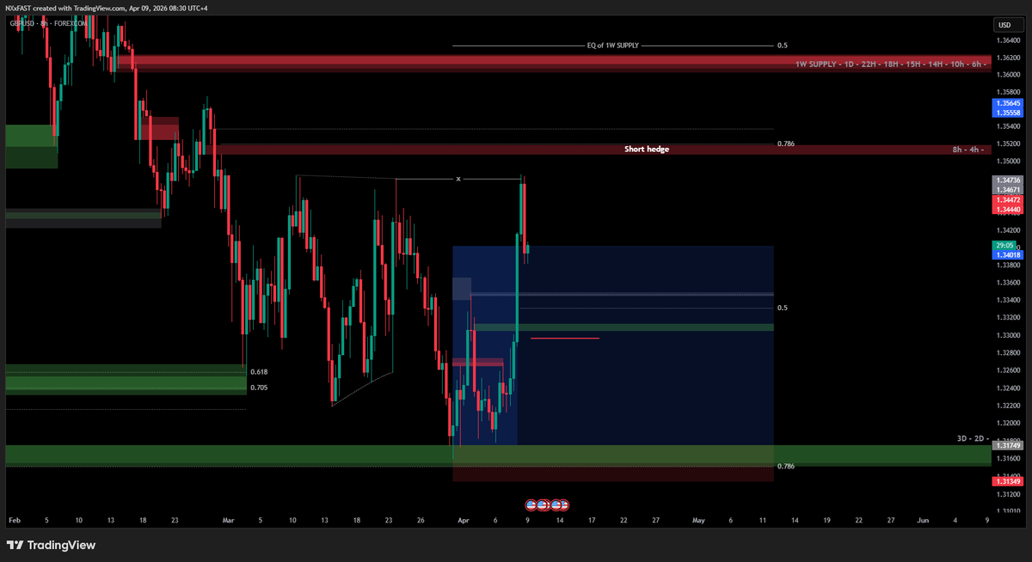
Task: Select the 0.618 fib level label
Action: pos(258,372)
